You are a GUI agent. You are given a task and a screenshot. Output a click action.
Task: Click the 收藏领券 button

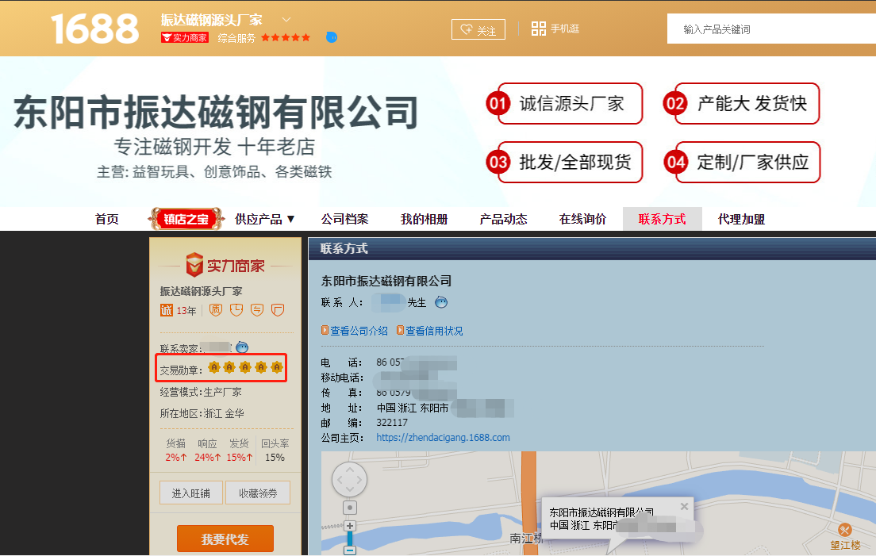point(258,493)
